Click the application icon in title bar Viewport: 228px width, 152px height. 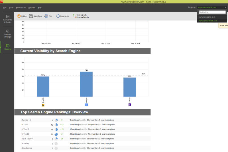[1, 2]
